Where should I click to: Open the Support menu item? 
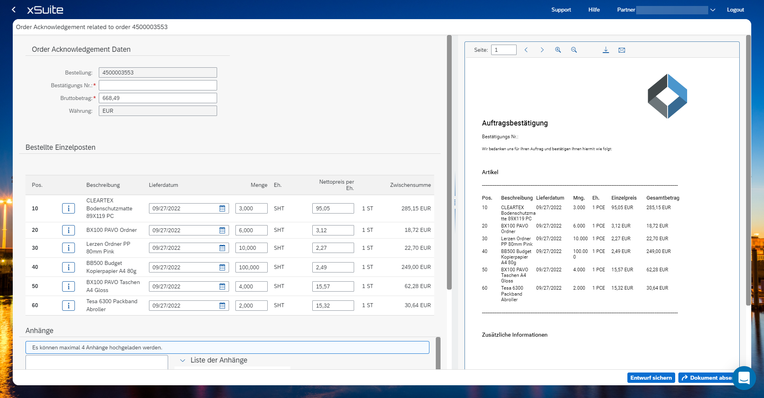561,10
